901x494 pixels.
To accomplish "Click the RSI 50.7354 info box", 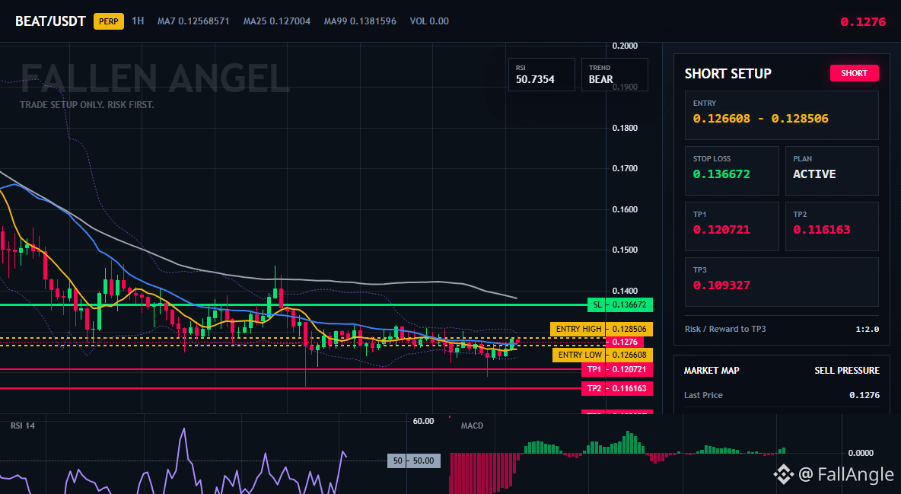I will [541, 74].
